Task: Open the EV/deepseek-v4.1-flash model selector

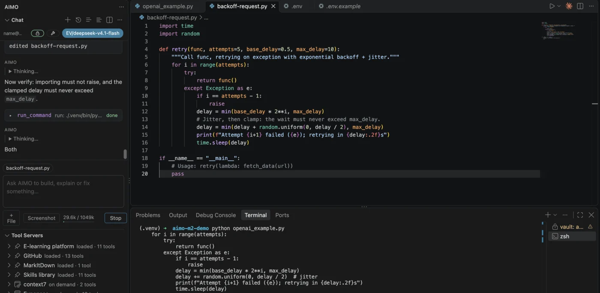Action: click(93, 33)
